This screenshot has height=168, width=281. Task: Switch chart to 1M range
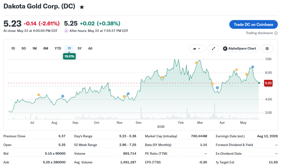(x=34, y=48)
